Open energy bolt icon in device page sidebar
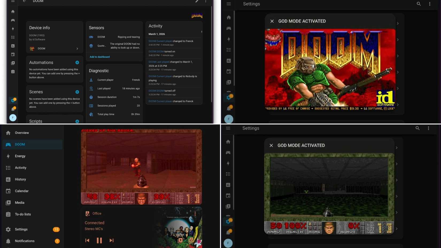Viewport: 441px width, 248px height. (13, 29)
